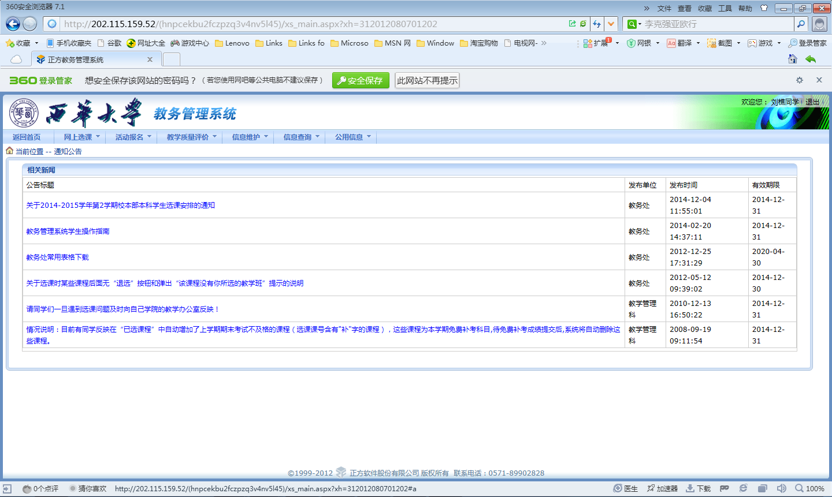Click the magnifier search button
The width and height of the screenshot is (832, 497).
801,24
